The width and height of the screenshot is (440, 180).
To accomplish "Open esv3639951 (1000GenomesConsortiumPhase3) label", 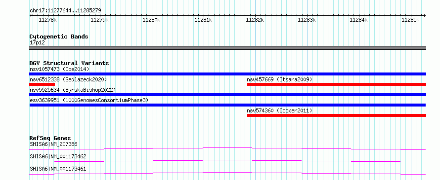I will [89, 100].
